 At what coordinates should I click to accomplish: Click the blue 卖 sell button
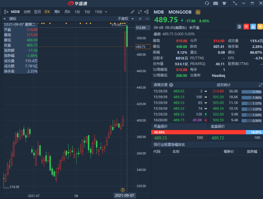[x=253, y=26]
